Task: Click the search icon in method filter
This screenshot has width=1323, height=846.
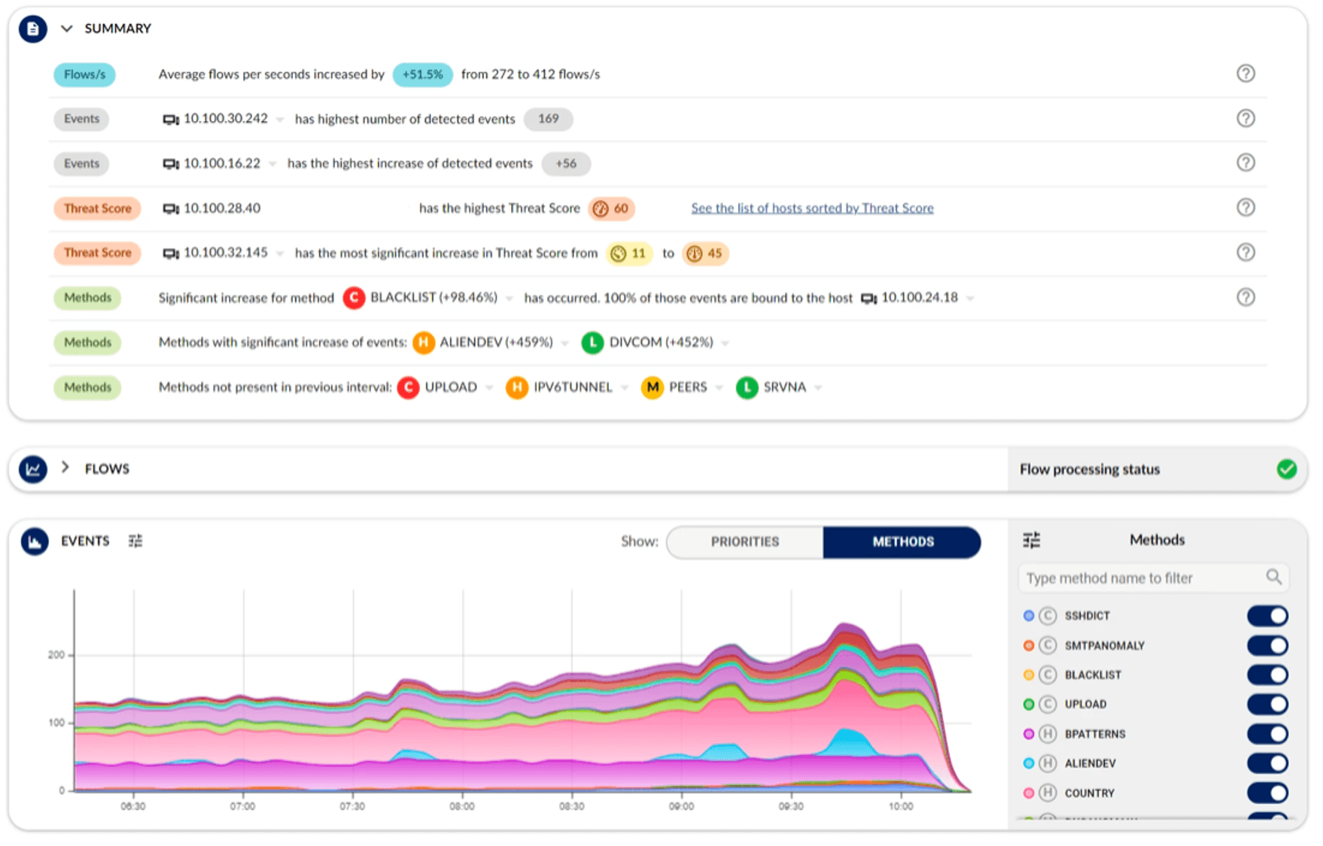Action: pos(1273,577)
